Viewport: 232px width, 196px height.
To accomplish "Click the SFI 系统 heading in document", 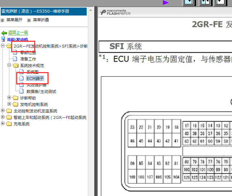I will click(x=126, y=46).
